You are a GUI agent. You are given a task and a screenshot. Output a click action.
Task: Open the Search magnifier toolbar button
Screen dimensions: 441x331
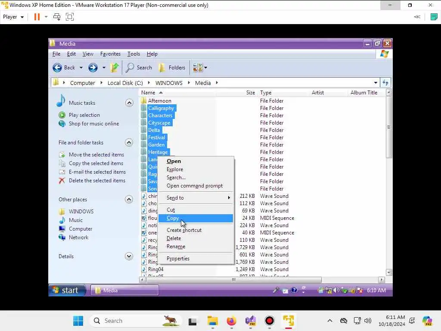tap(139, 68)
